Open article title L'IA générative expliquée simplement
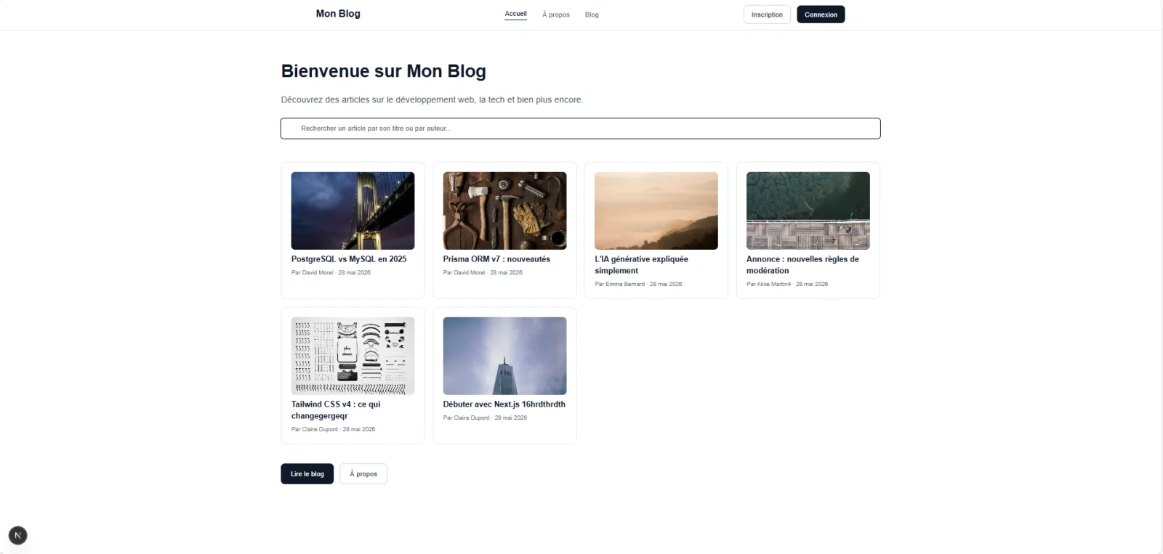The image size is (1163, 554). [641, 265]
